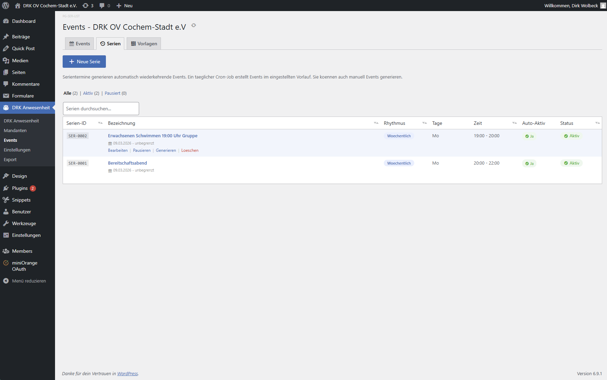Click the Neue Serie button

click(84, 62)
